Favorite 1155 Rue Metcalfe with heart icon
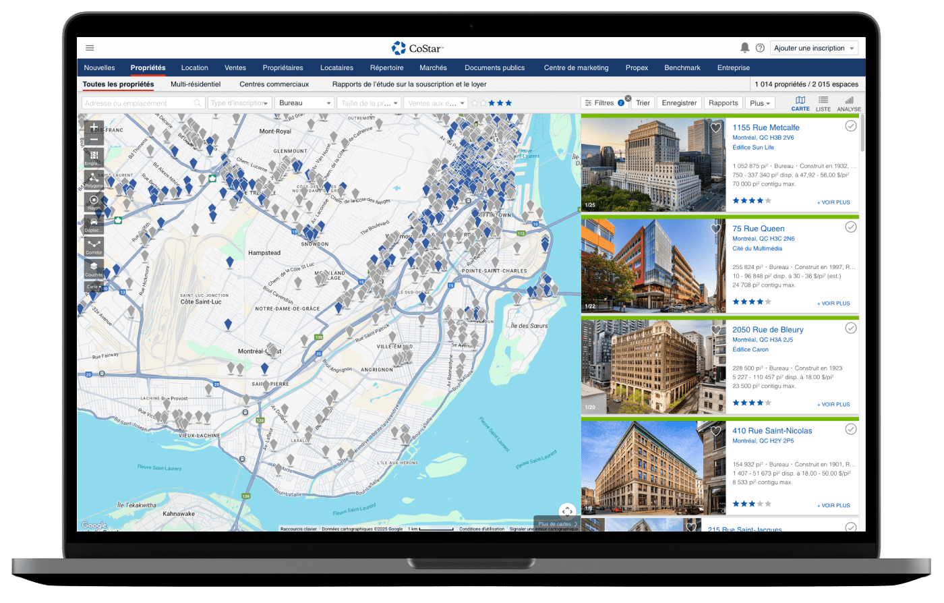Viewport: 944px width, 603px height. (x=716, y=127)
